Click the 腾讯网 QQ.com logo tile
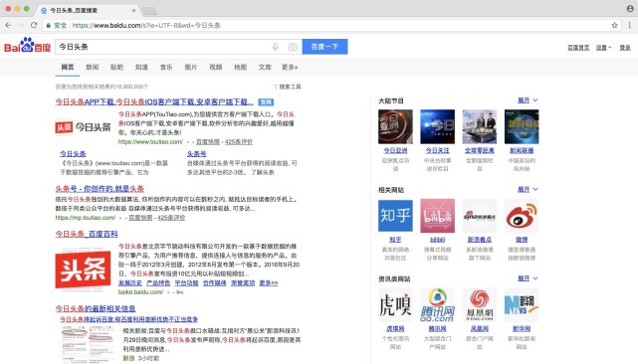 coord(437,305)
